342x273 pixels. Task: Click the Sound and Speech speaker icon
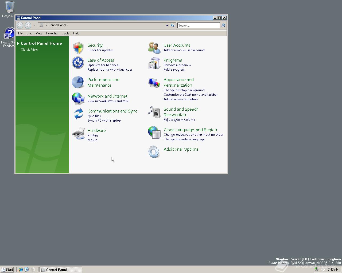tap(154, 112)
